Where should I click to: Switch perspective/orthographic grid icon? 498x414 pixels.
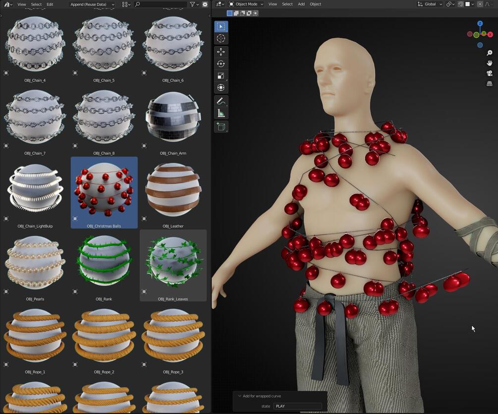pos(490,83)
